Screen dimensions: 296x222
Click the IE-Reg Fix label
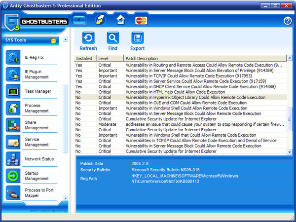pos(34,57)
